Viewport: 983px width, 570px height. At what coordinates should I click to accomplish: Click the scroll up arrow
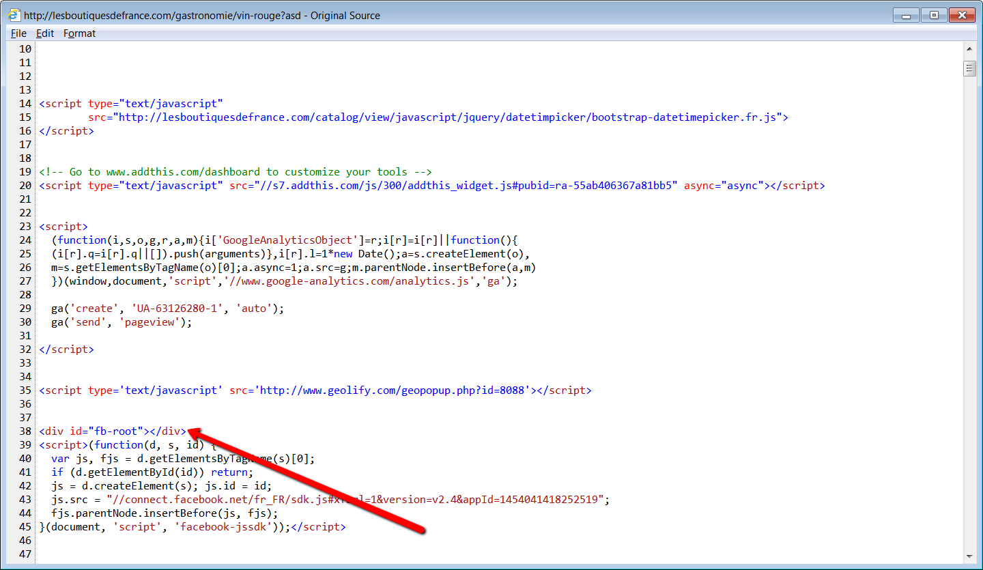969,48
